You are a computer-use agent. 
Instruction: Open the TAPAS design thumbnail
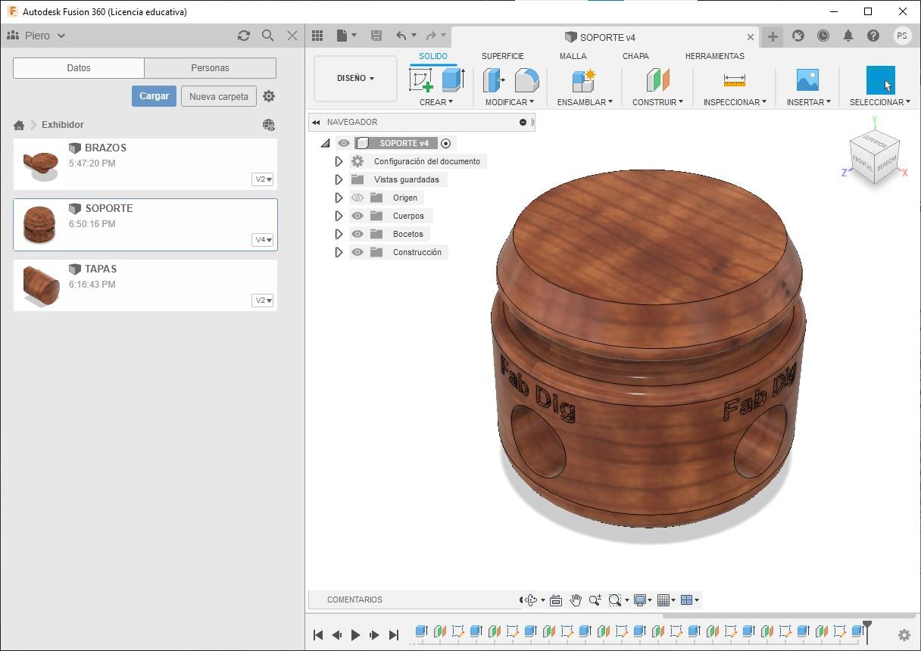(40, 285)
